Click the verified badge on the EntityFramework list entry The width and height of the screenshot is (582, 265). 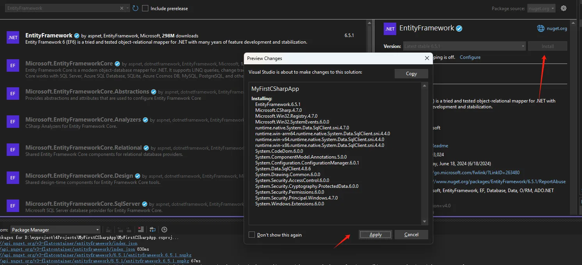tap(77, 35)
